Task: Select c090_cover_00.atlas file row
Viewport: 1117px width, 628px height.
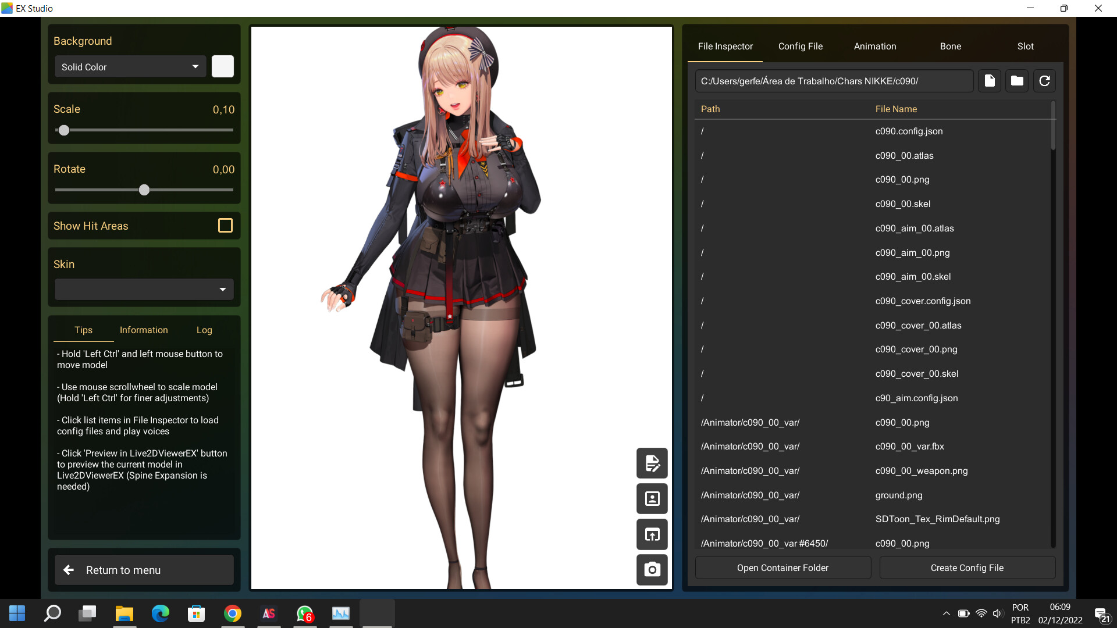Action: tap(873, 325)
